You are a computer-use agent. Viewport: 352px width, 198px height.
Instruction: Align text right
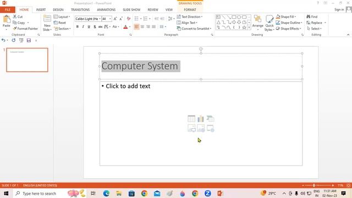coord(148,27)
